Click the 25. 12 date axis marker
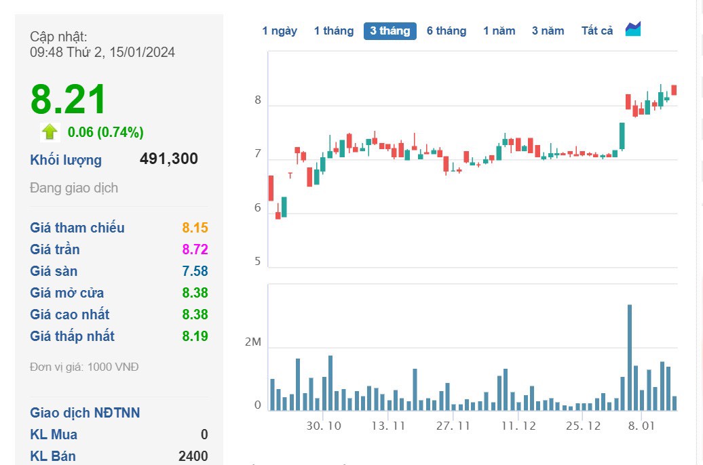This screenshot has width=703, height=465. 583,426
